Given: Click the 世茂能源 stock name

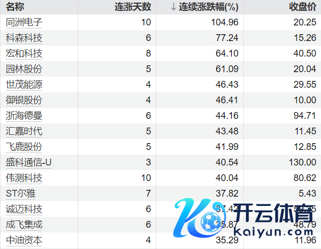Looking at the screenshot, I should 24,85.
